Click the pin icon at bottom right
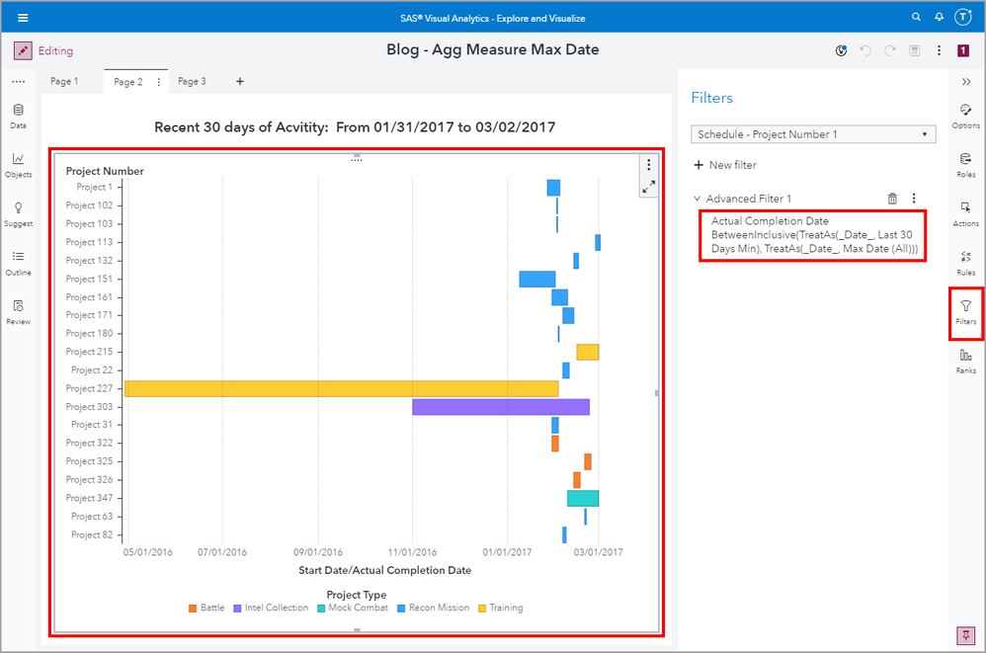Image resolution: width=986 pixels, height=653 pixels. coord(966,635)
